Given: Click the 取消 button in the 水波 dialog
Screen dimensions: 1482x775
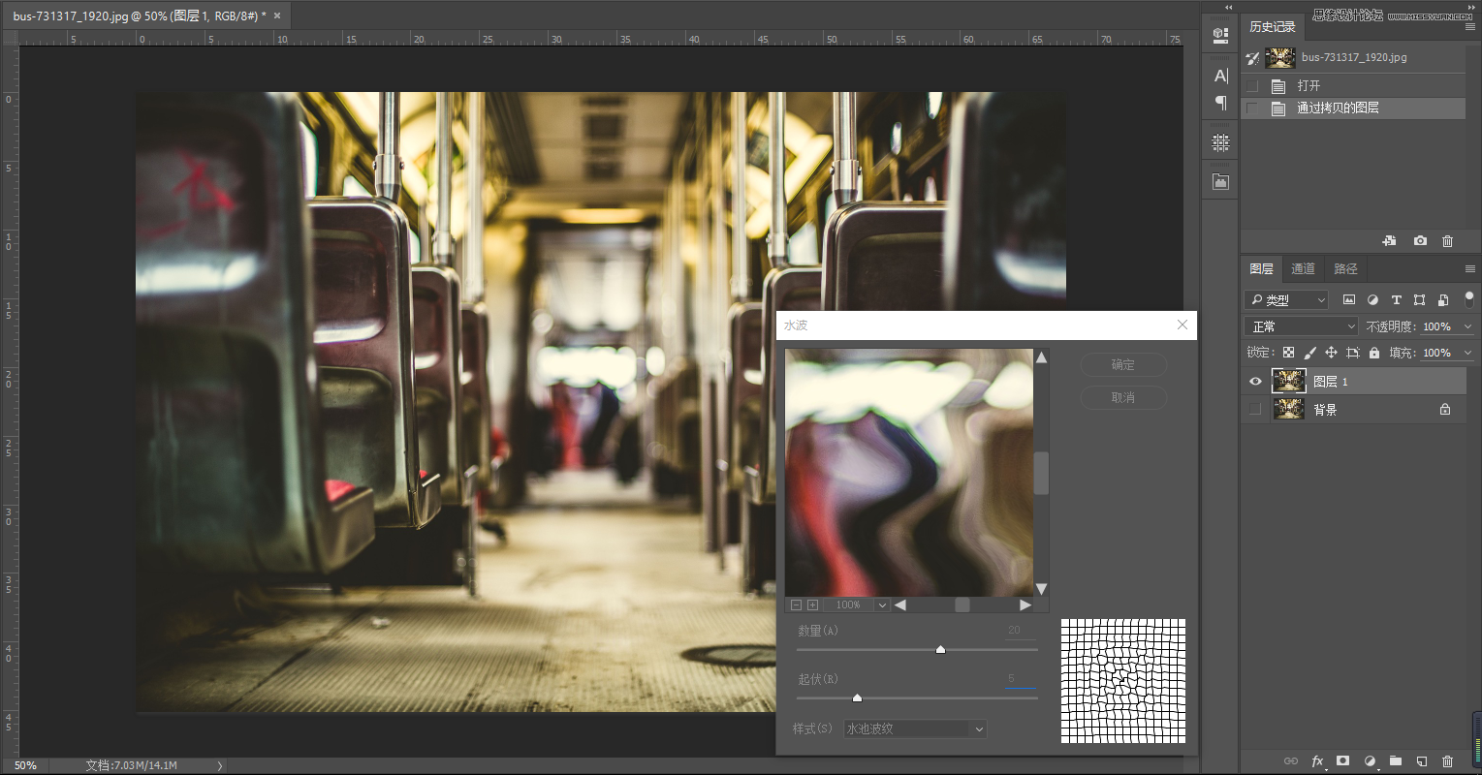Looking at the screenshot, I should click(x=1123, y=397).
